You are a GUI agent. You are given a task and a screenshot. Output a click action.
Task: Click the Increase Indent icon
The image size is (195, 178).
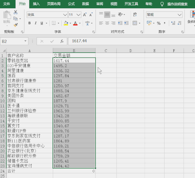pyautogui.click(x=127, y=23)
